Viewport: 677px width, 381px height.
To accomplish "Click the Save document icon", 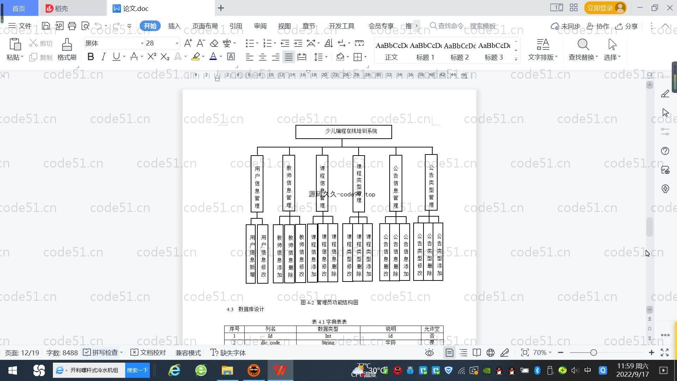I will 45,26.
